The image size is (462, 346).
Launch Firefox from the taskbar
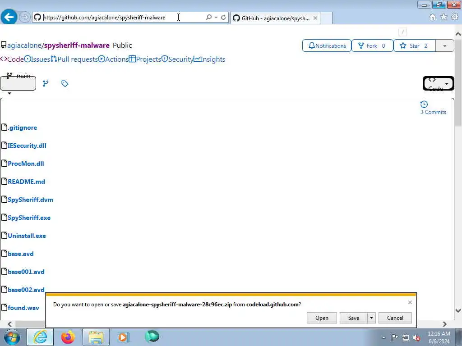(x=68, y=337)
